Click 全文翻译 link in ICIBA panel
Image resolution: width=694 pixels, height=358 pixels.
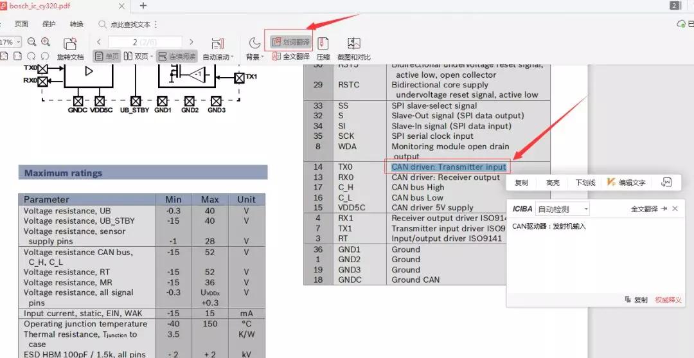pos(644,209)
